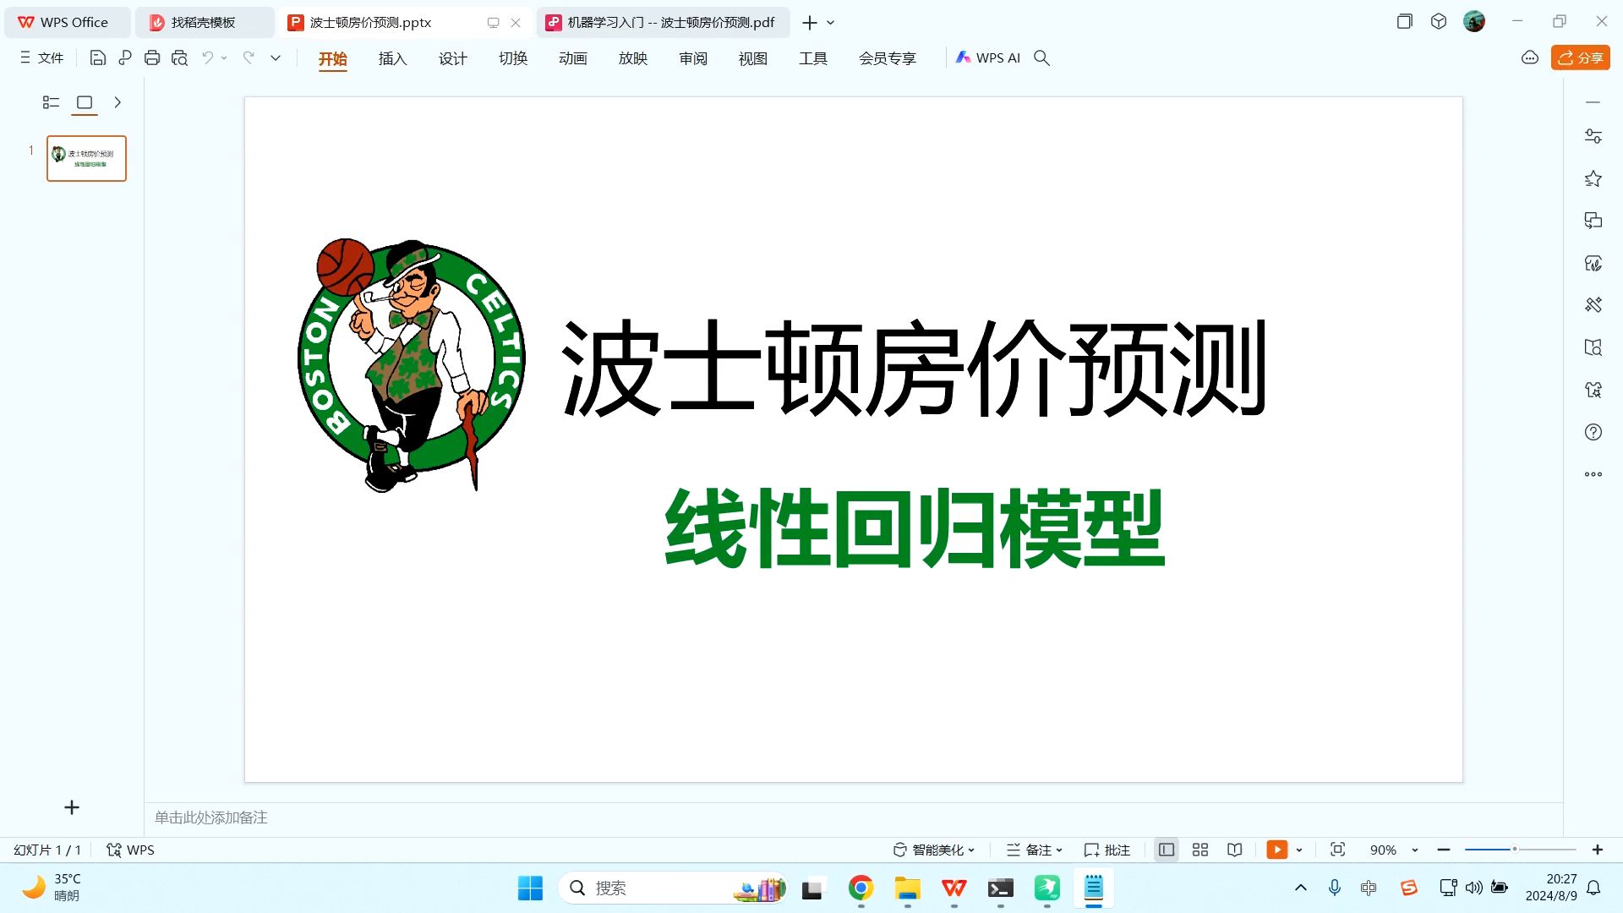
Task: Expand the undo history dropdown arrow
Action: tap(224, 58)
